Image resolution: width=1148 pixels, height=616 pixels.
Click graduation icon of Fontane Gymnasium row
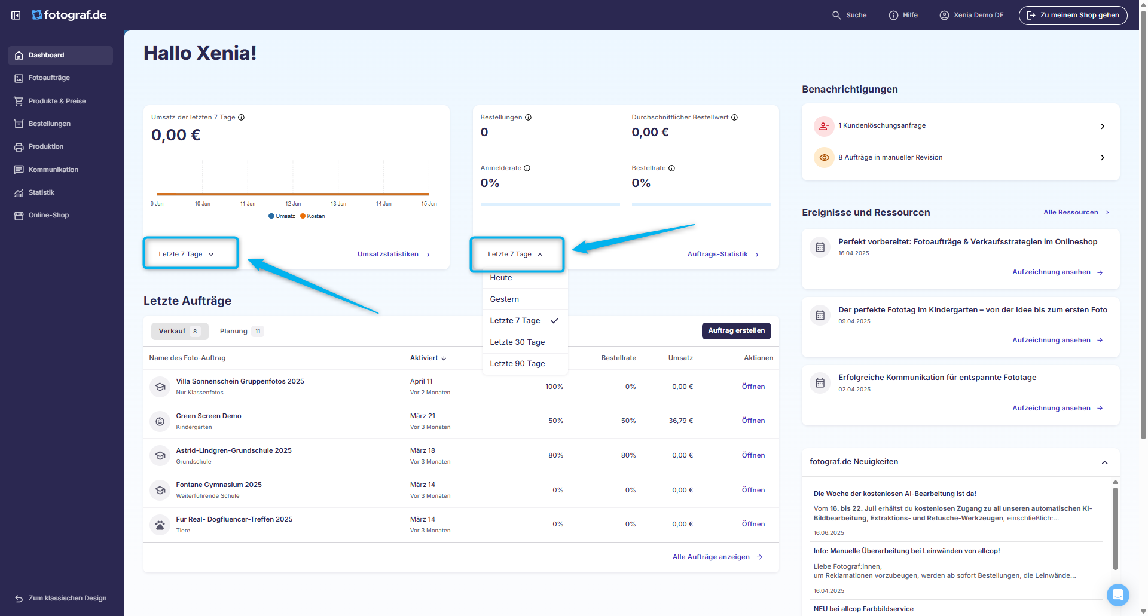point(160,491)
